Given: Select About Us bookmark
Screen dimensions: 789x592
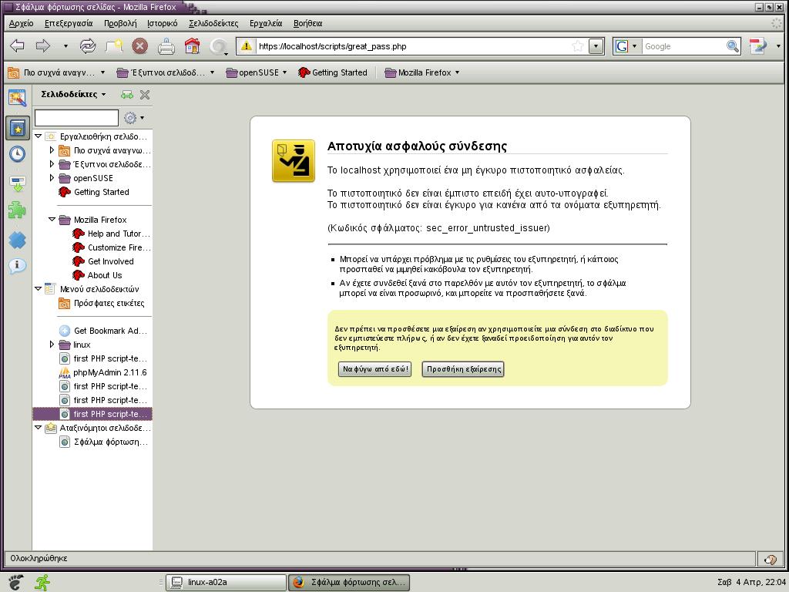Looking at the screenshot, I should pyautogui.click(x=97, y=275).
